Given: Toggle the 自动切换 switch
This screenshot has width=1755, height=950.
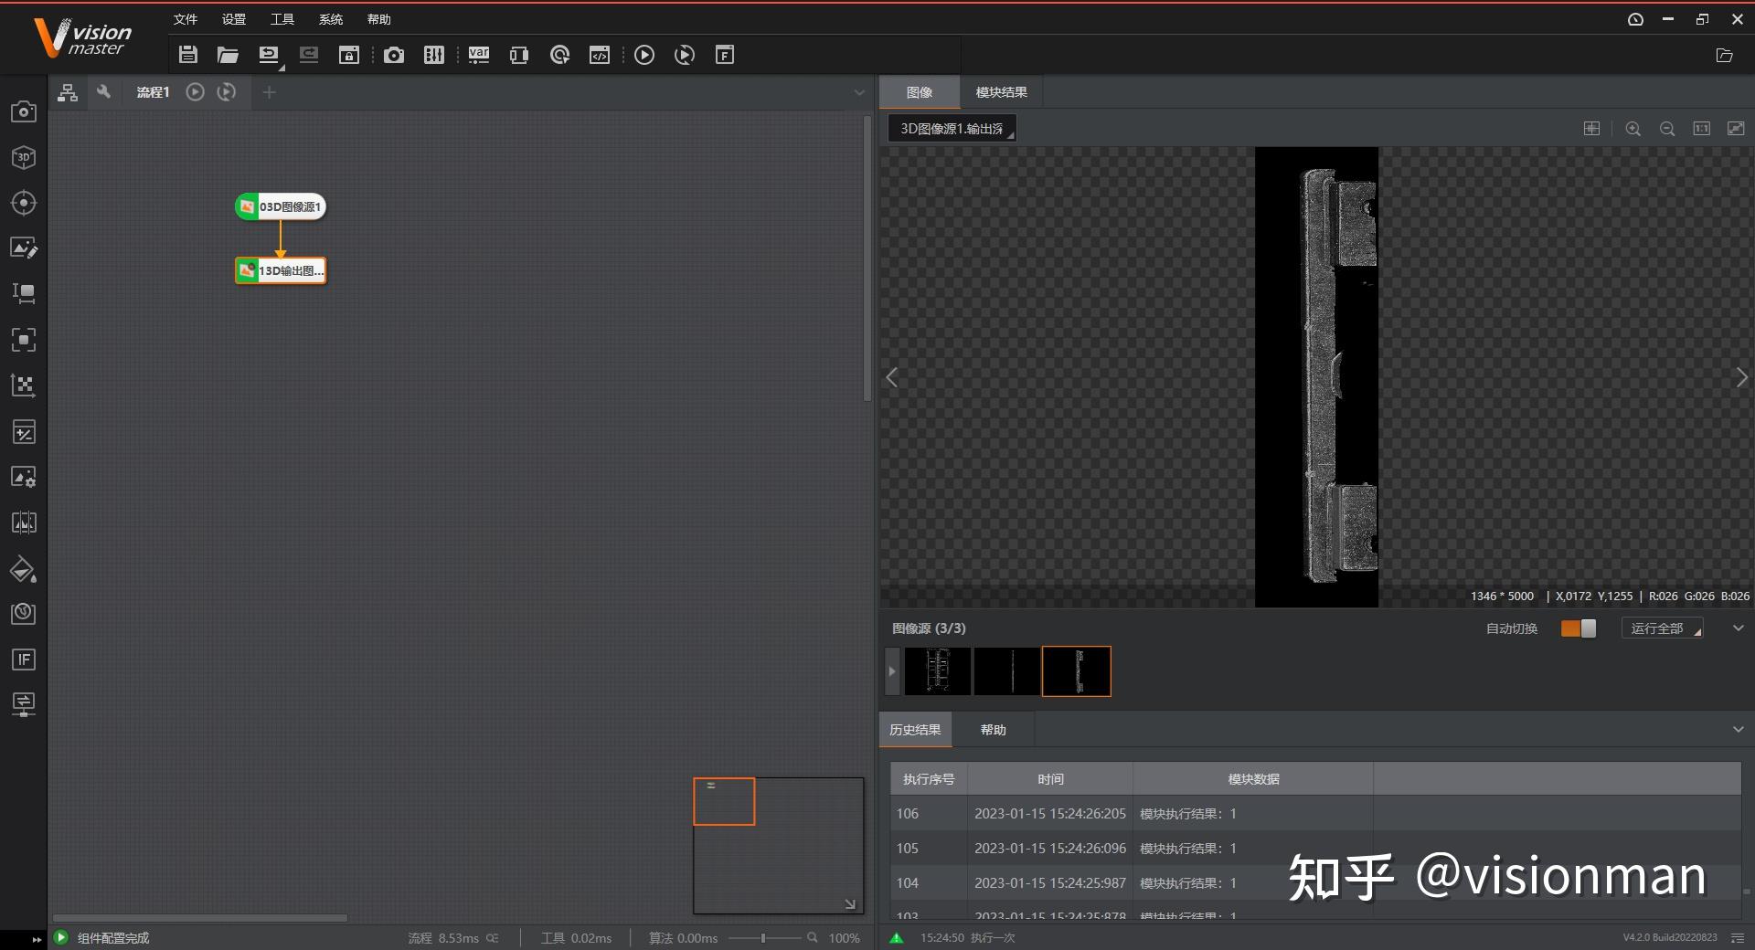Looking at the screenshot, I should click(1578, 628).
